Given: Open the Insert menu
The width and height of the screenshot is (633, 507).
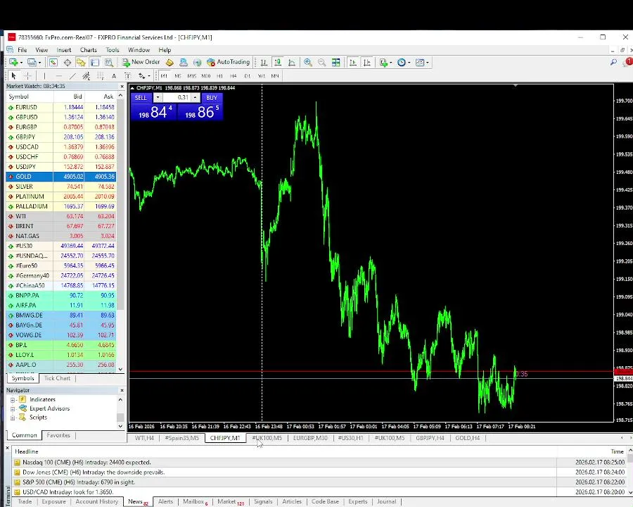Looking at the screenshot, I should [64, 50].
